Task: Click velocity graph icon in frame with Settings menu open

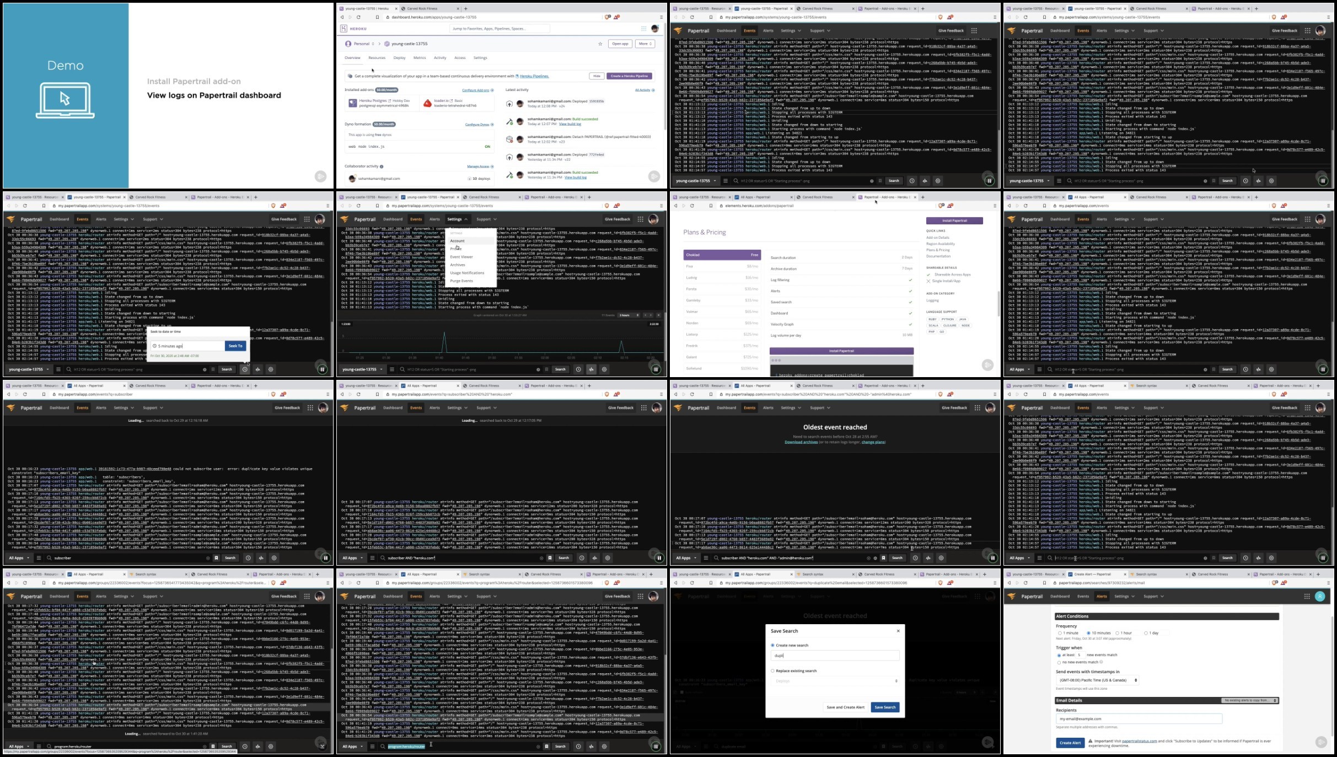Action: pos(592,369)
